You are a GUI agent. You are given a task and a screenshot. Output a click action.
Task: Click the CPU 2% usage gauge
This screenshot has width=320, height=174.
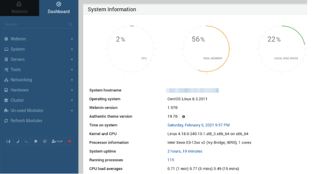131,49
